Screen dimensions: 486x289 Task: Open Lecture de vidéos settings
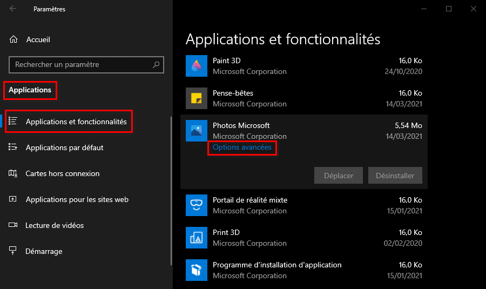click(55, 225)
